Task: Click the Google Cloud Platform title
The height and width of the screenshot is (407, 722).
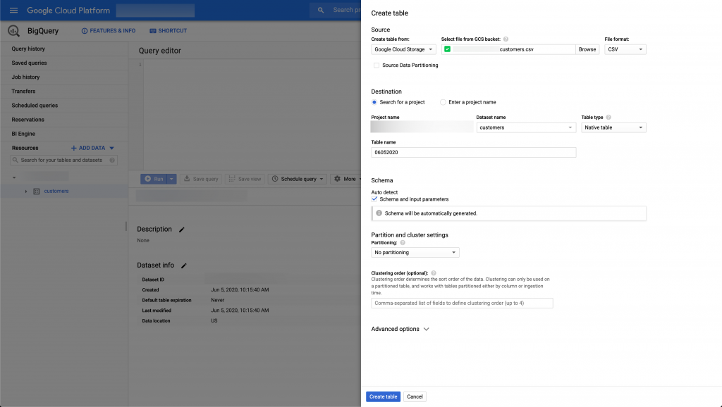Action: click(x=68, y=10)
